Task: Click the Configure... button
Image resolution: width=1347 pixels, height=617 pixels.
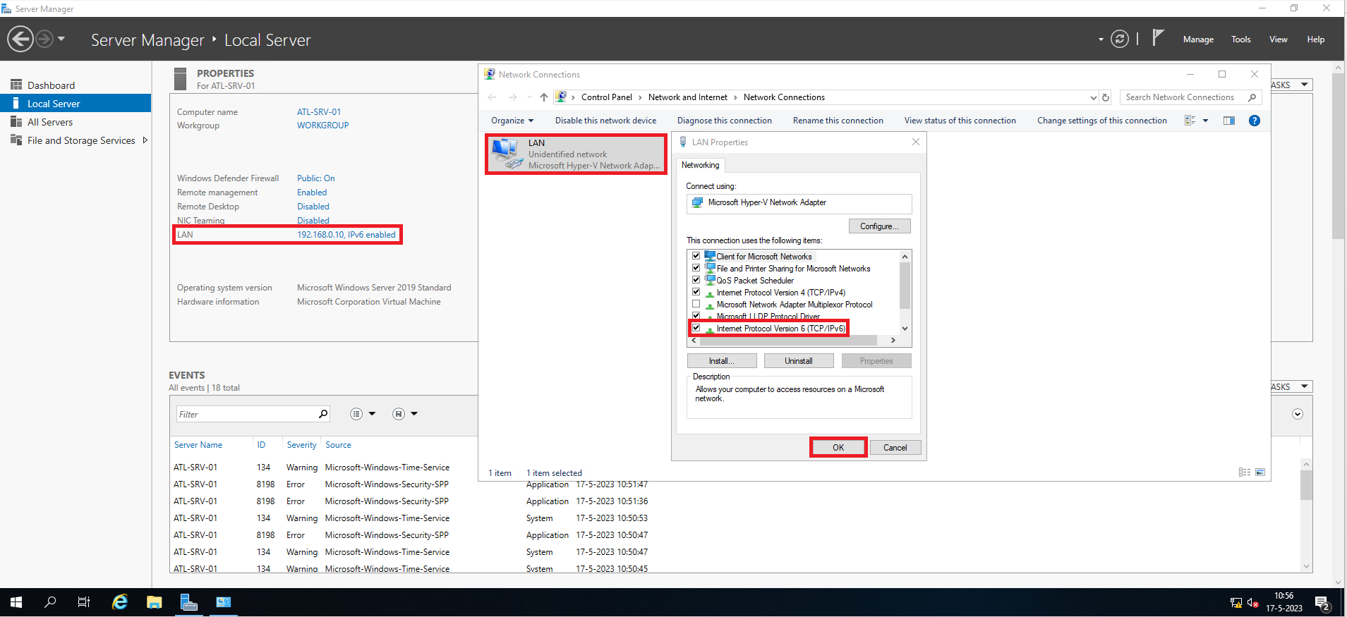Action: pos(878,226)
